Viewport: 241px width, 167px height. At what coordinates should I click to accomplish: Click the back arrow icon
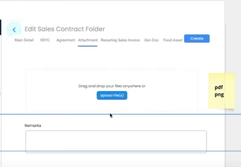pos(14,30)
